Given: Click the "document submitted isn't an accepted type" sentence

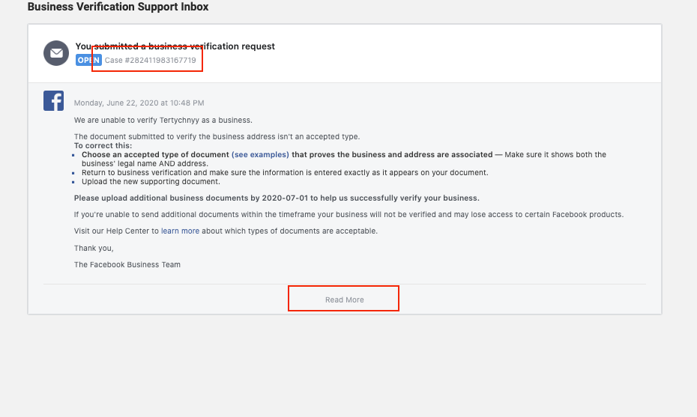Looking at the screenshot, I should [x=217, y=137].
